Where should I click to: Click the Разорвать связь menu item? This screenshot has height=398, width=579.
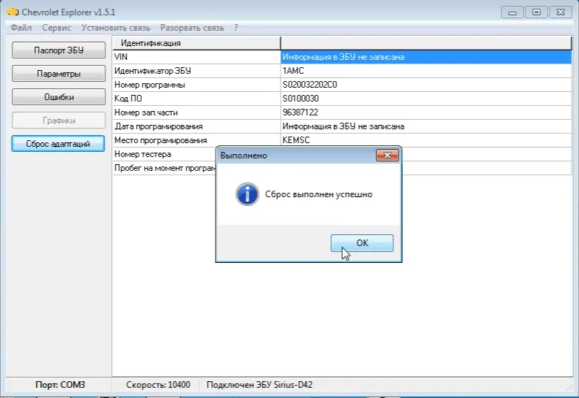(192, 28)
